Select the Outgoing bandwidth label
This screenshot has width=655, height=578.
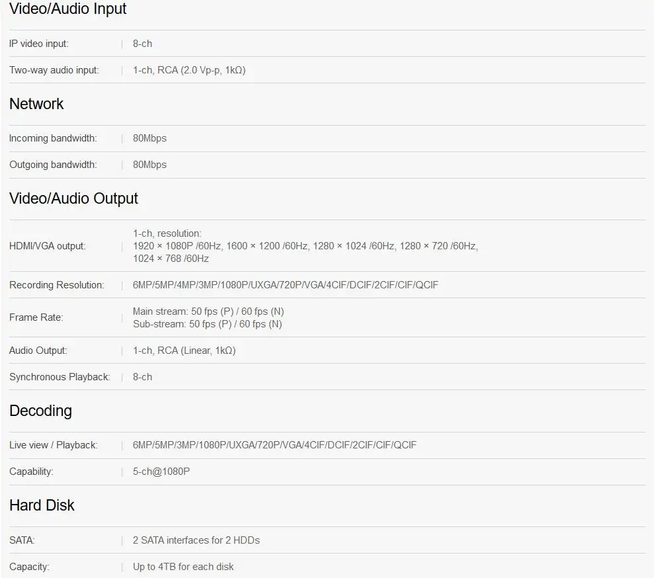(53, 165)
